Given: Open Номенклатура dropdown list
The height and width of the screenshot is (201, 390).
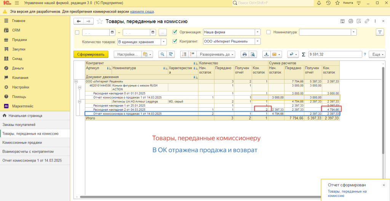Looking at the screenshot, I should [354, 32].
